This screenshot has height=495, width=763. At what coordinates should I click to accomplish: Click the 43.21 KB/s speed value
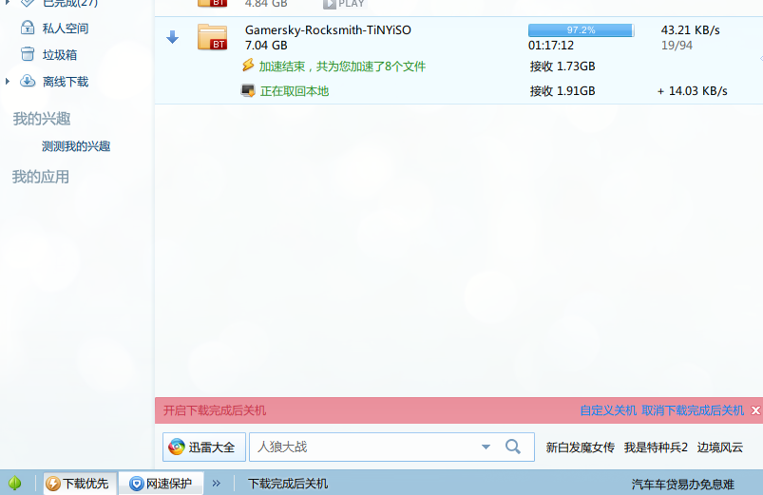690,30
